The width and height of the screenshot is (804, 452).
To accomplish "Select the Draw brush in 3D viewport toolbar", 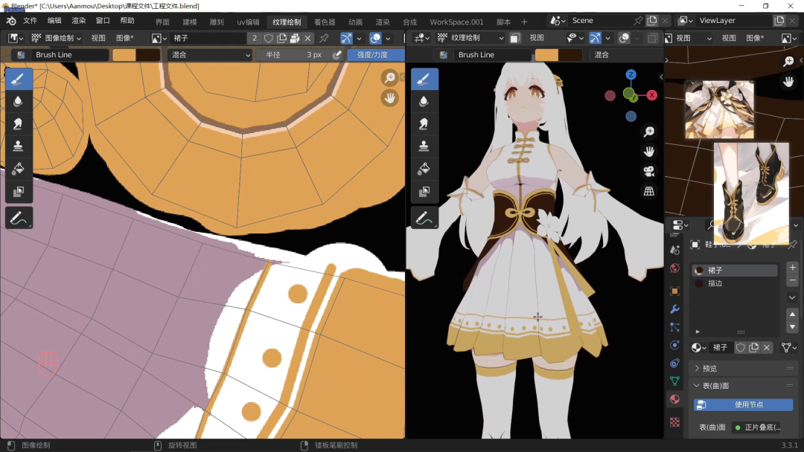I will click(x=424, y=80).
